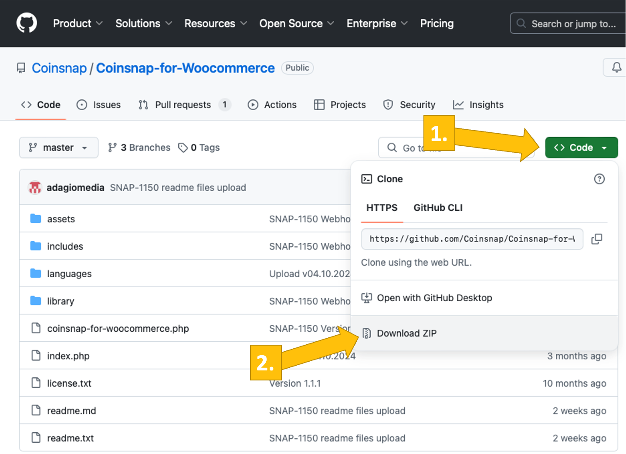Open the readme.md file
The height and width of the screenshot is (454, 626).
[71, 411]
